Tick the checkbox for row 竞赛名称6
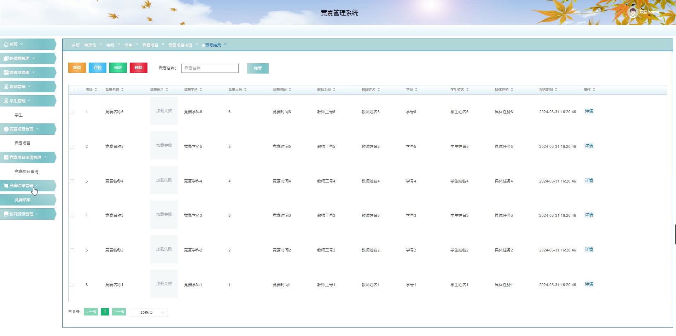 (x=72, y=112)
